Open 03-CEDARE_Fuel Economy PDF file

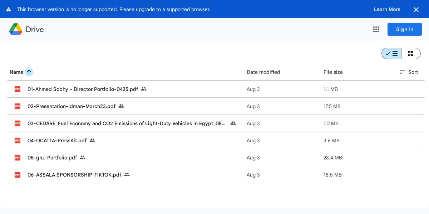click(126, 123)
